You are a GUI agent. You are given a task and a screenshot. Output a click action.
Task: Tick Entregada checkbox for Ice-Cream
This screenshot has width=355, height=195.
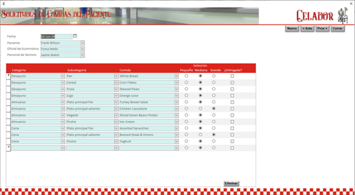coord(232,122)
